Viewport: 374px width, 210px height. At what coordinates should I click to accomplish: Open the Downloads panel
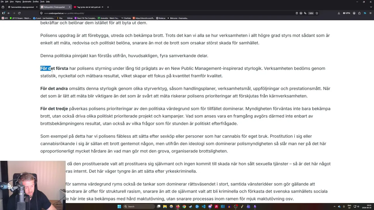point(339,13)
